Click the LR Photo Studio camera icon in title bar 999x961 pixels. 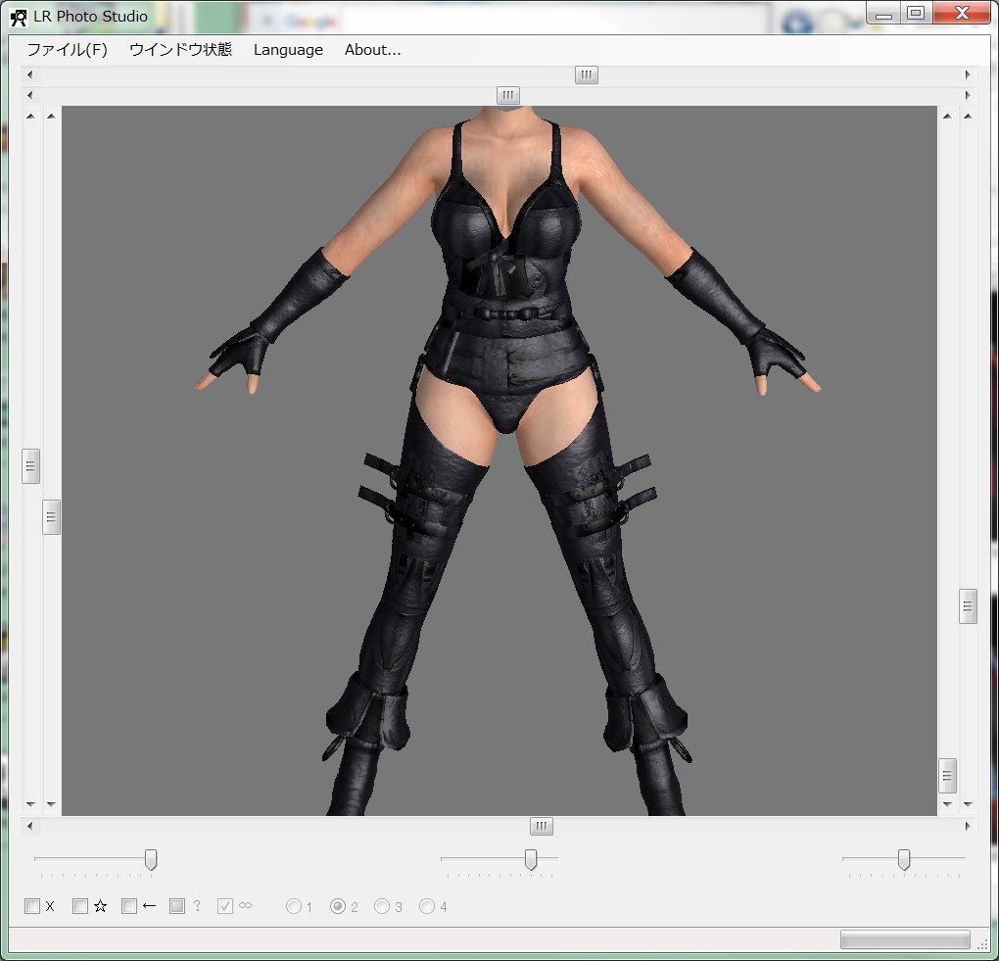pyautogui.click(x=18, y=17)
